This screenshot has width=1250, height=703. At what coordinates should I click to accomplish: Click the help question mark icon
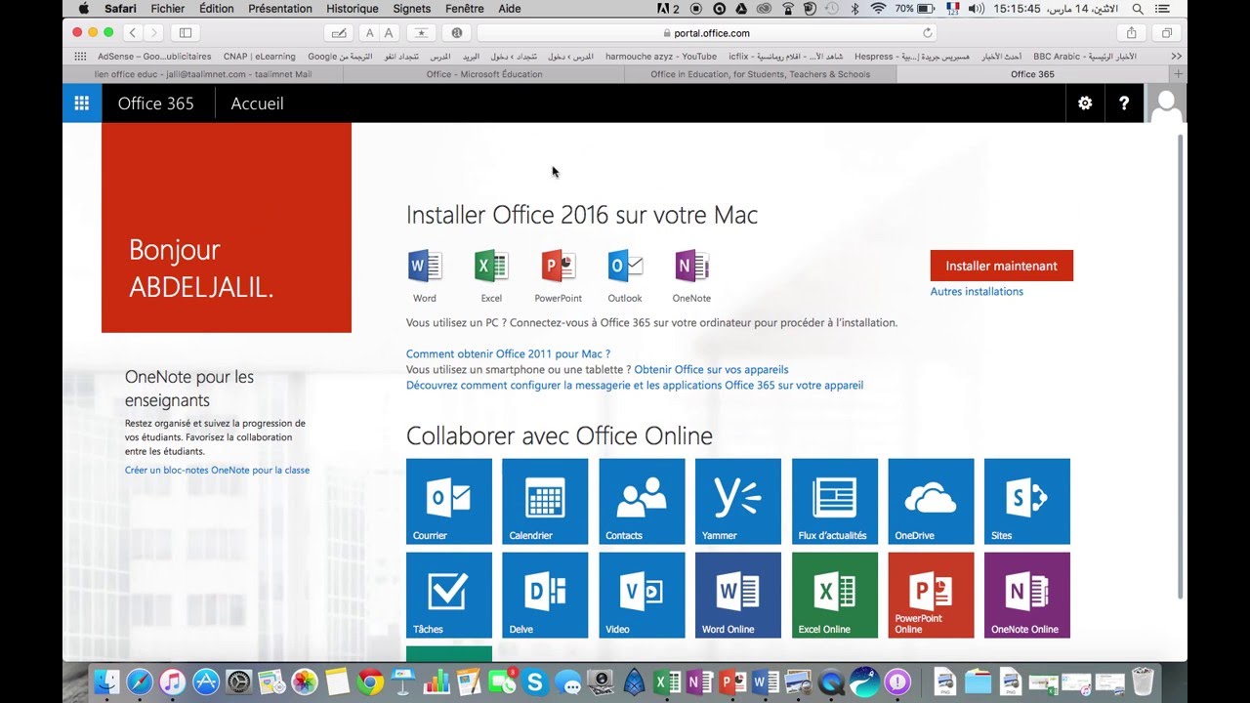(x=1124, y=103)
